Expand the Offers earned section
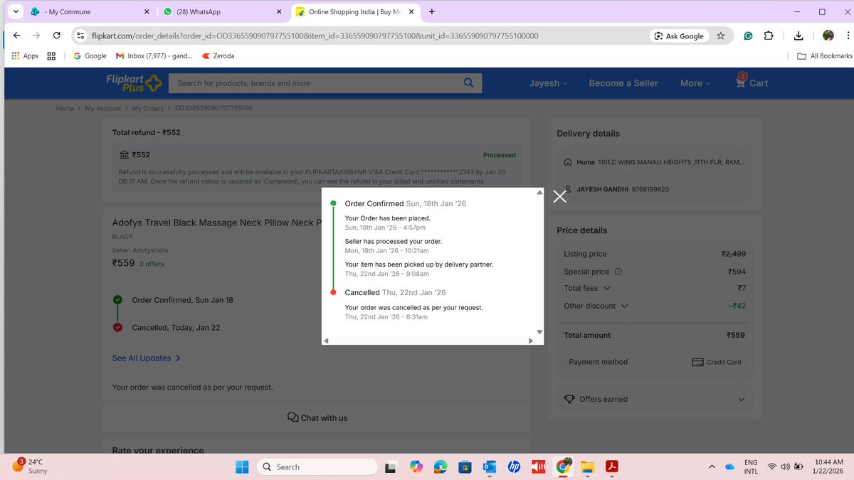 655,399
